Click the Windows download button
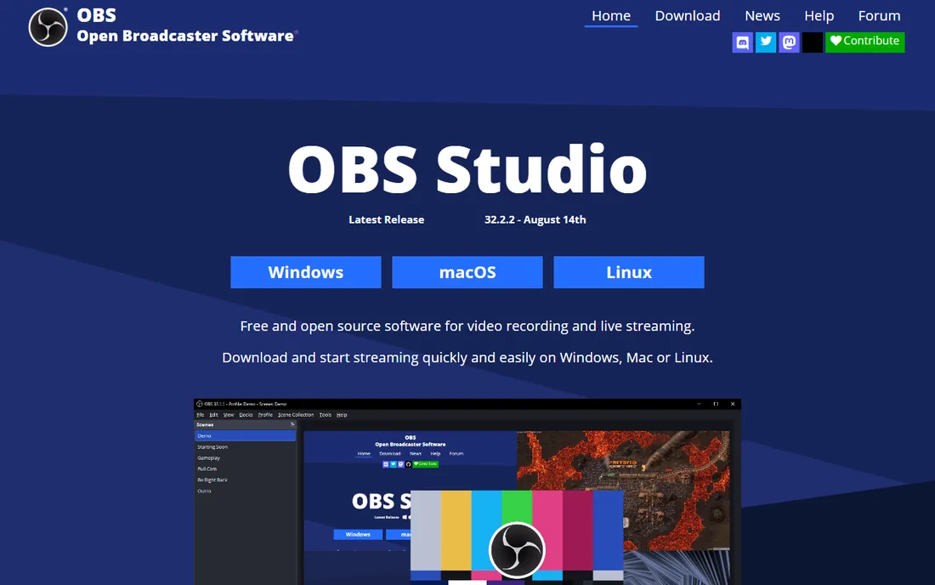Image resolution: width=935 pixels, height=585 pixels. tap(306, 272)
